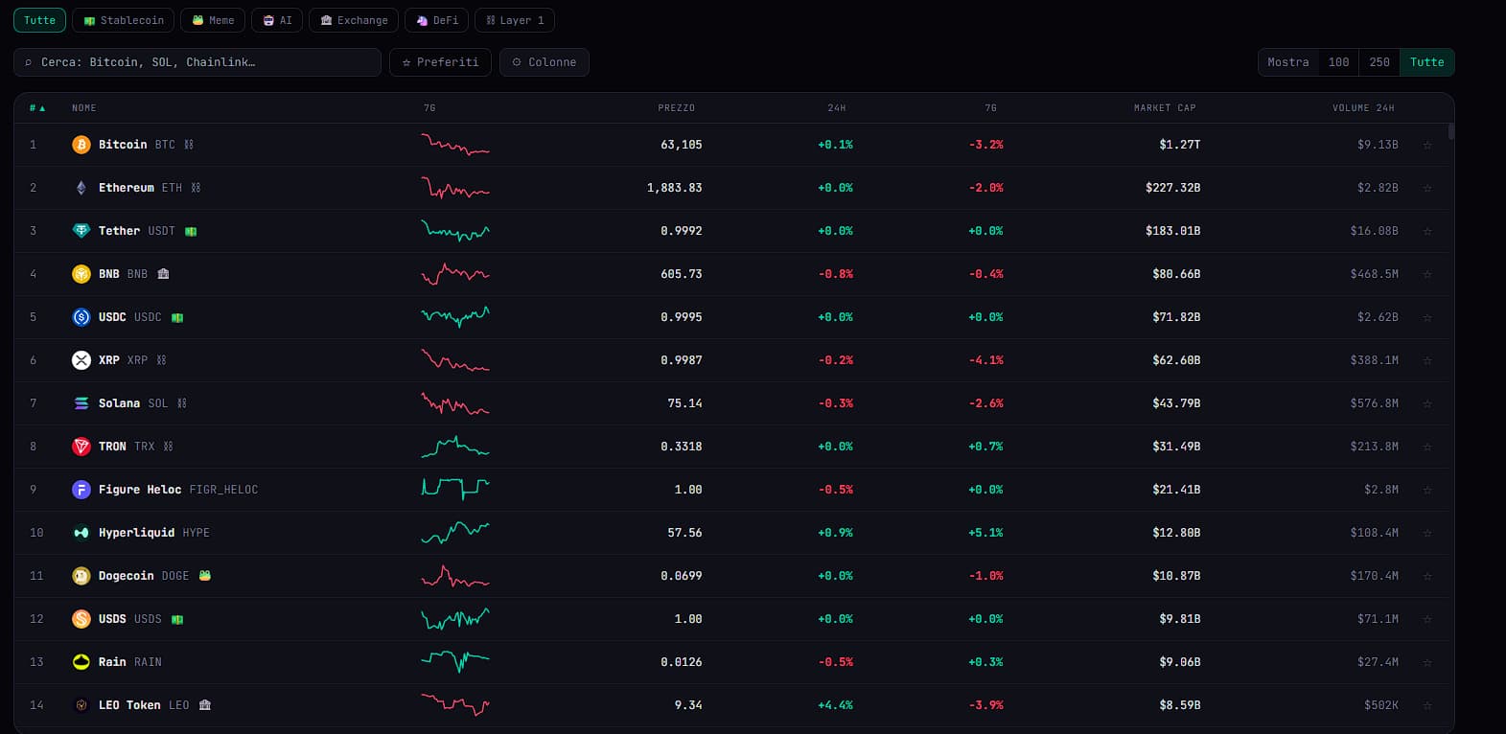Star the Solana row as favorite

pos(1427,403)
